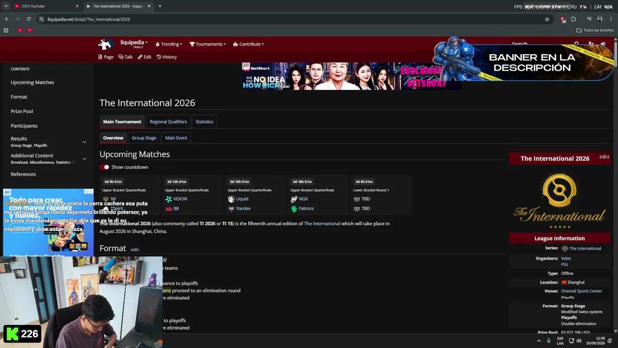The width and height of the screenshot is (618, 348).
Task: Click the Liquipedia create account icon
Action: tap(591, 44)
